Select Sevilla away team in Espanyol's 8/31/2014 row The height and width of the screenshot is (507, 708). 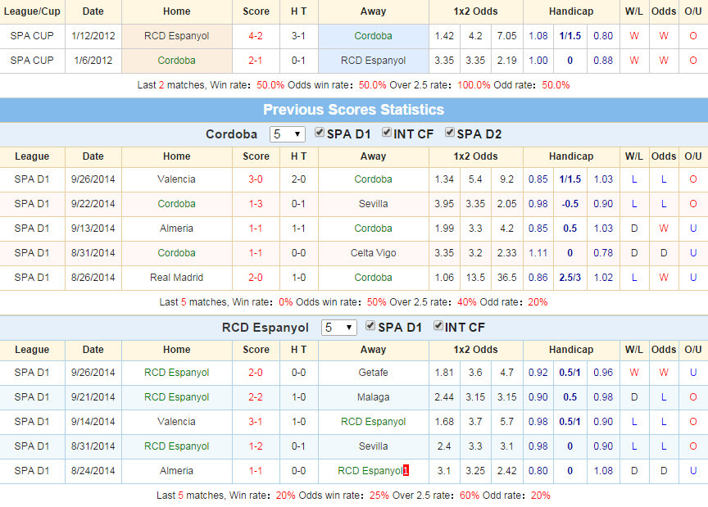[373, 446]
